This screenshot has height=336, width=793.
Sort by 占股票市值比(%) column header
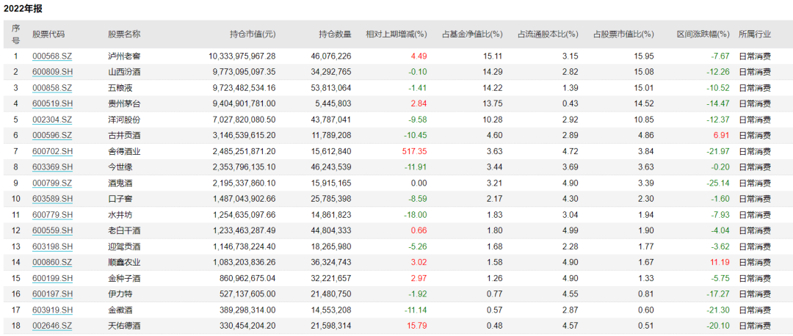pos(623,34)
